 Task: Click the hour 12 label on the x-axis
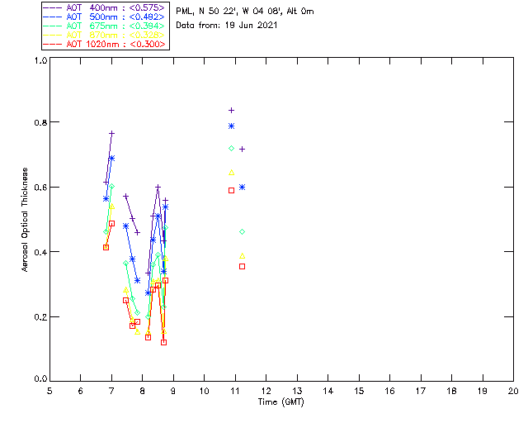pos(266,391)
